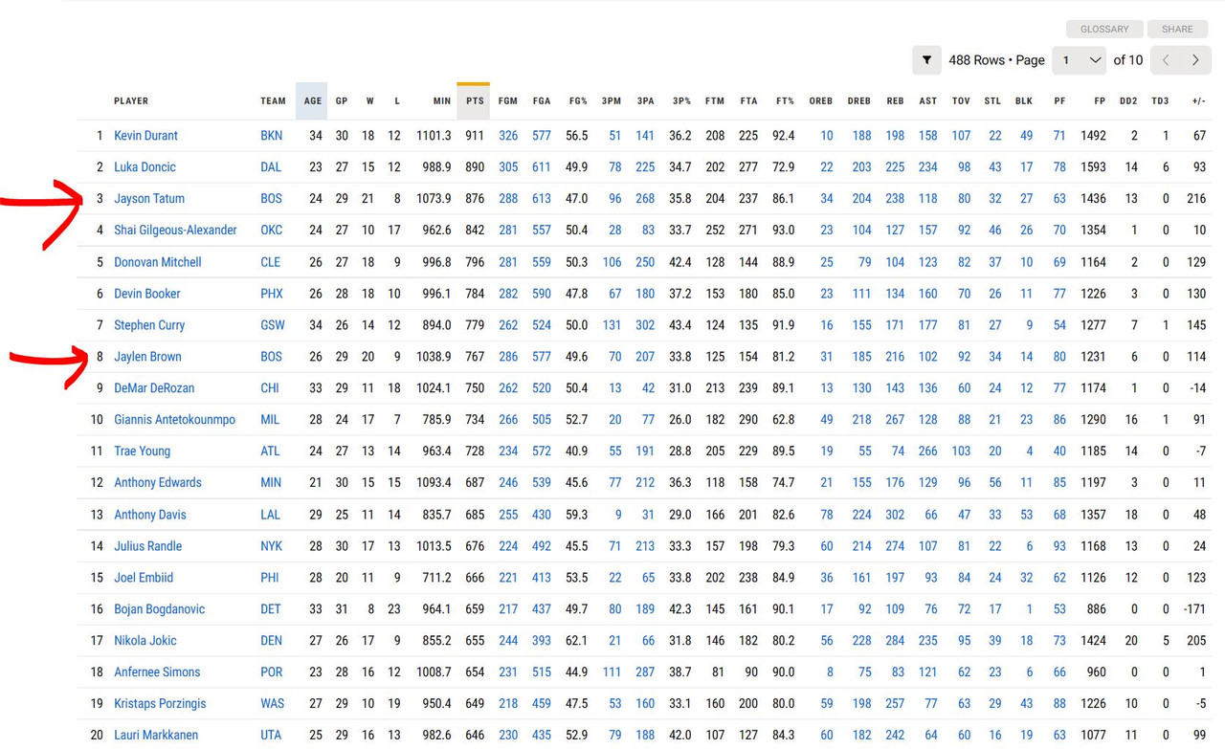Open Devin Booker player link
The width and height of the screenshot is (1225, 749).
pos(147,294)
